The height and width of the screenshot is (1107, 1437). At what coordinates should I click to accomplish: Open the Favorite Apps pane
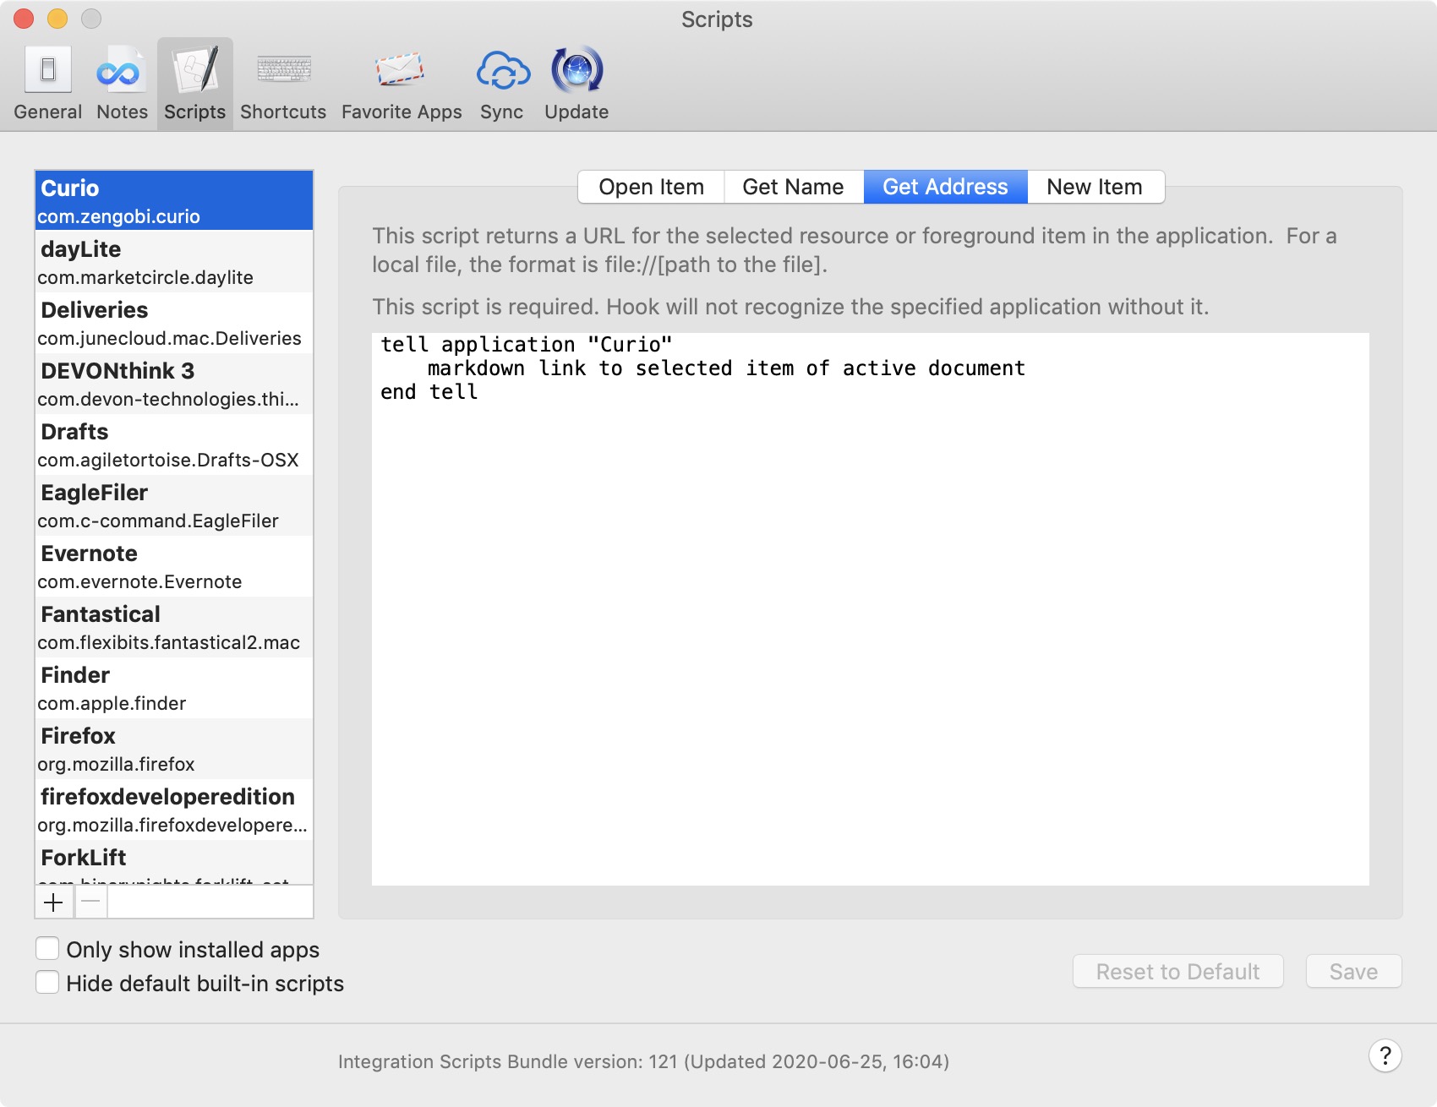click(402, 84)
